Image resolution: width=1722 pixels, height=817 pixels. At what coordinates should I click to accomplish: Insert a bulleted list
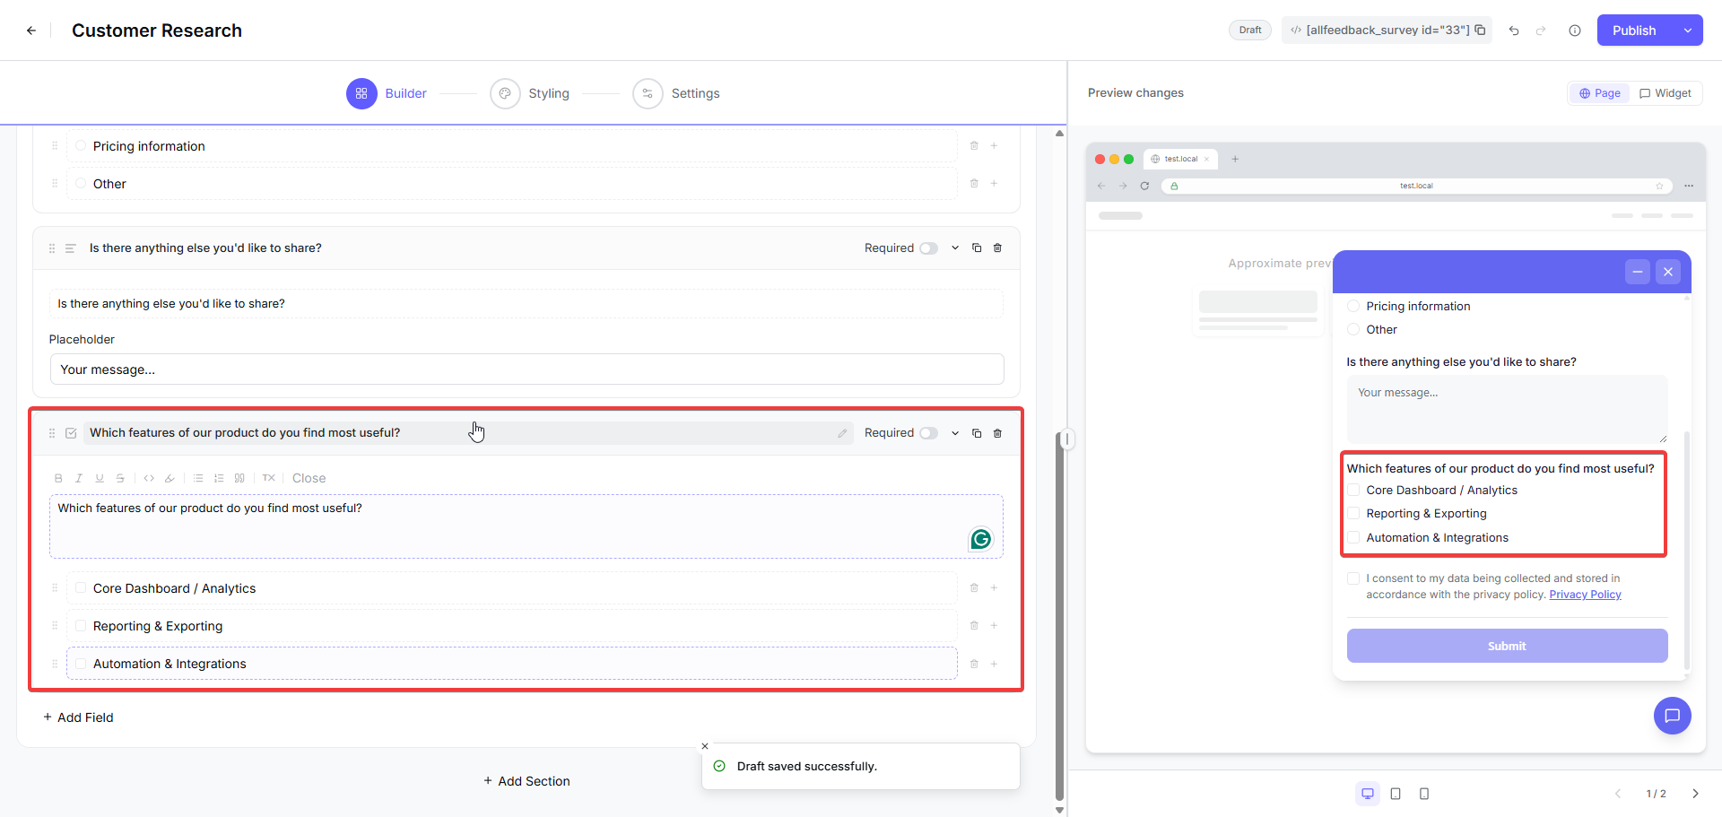coord(198,478)
